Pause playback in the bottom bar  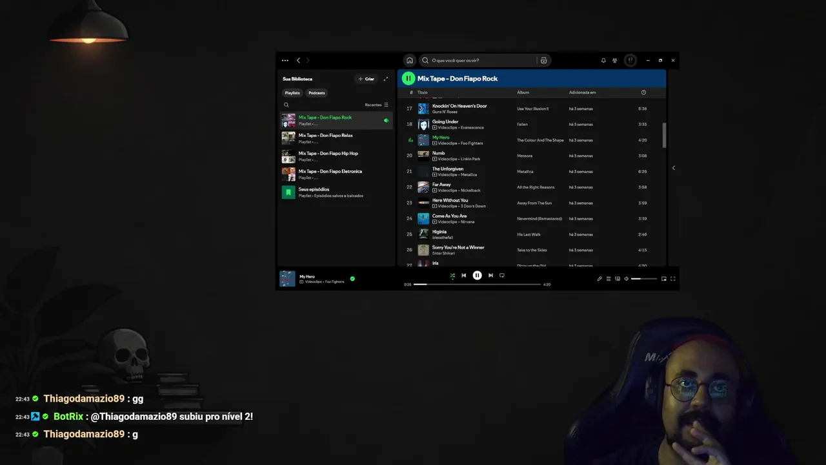pyautogui.click(x=477, y=275)
